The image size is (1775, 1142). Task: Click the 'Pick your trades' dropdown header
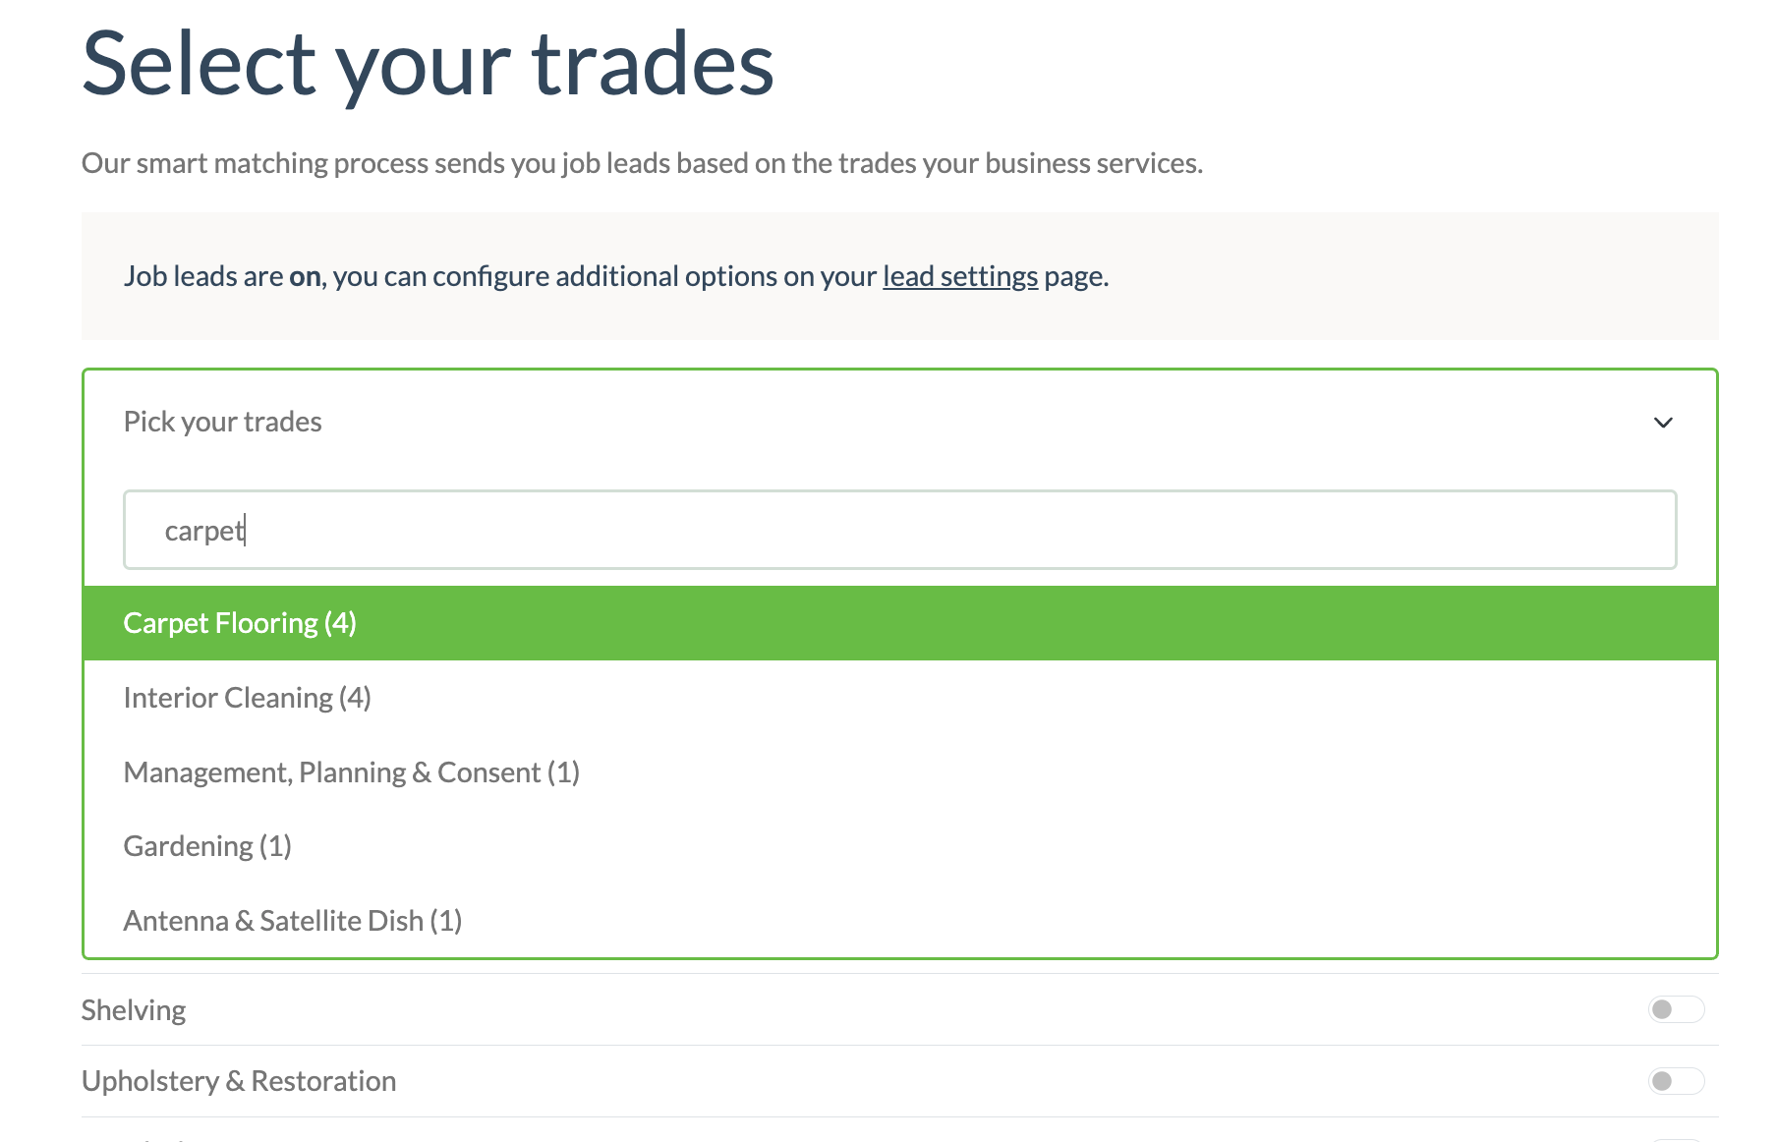click(x=223, y=422)
